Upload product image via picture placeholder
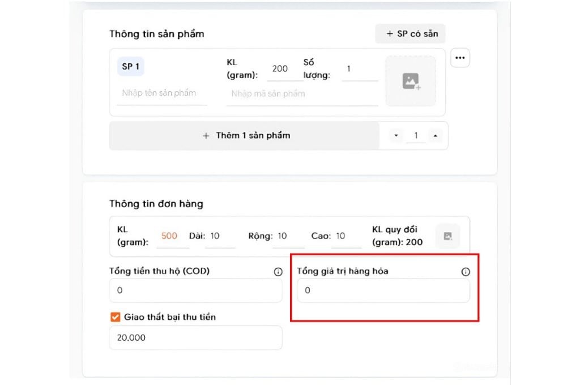The width and height of the screenshot is (580, 386). click(411, 81)
